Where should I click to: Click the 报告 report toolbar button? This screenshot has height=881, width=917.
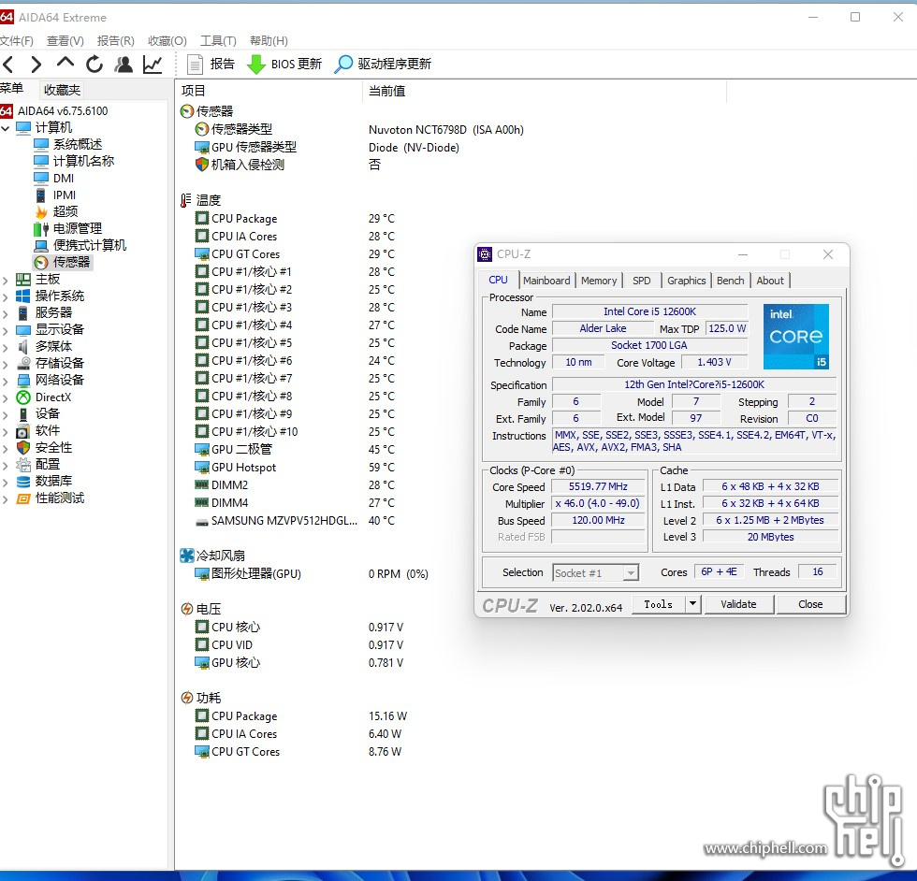(211, 64)
